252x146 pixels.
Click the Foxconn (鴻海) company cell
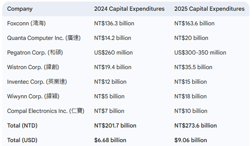(26, 23)
